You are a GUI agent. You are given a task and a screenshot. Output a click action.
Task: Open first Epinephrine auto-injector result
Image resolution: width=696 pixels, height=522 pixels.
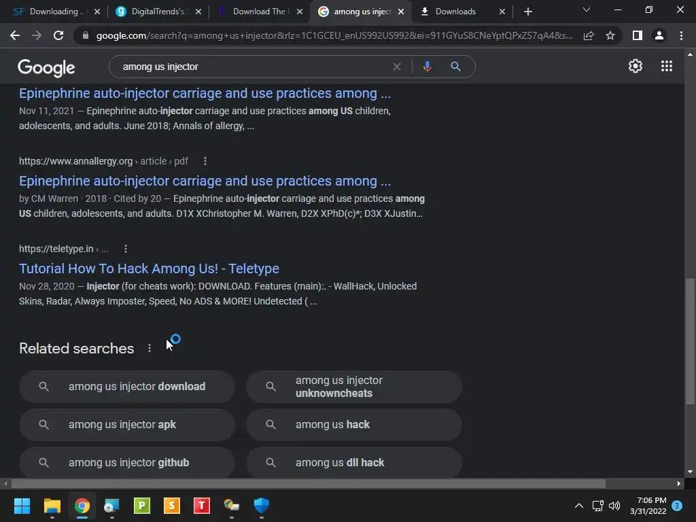(205, 93)
